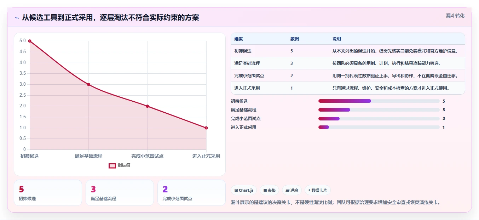
Task: Click the y-axis tick label 5.0
Action: 23,41
